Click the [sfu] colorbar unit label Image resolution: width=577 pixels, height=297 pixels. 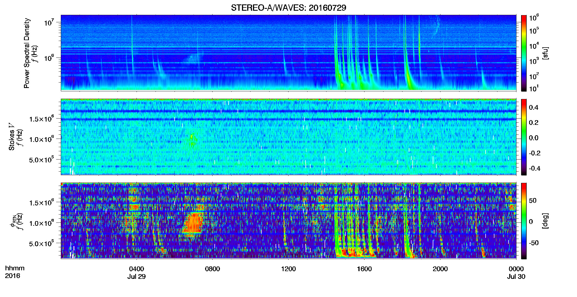[x=545, y=53]
